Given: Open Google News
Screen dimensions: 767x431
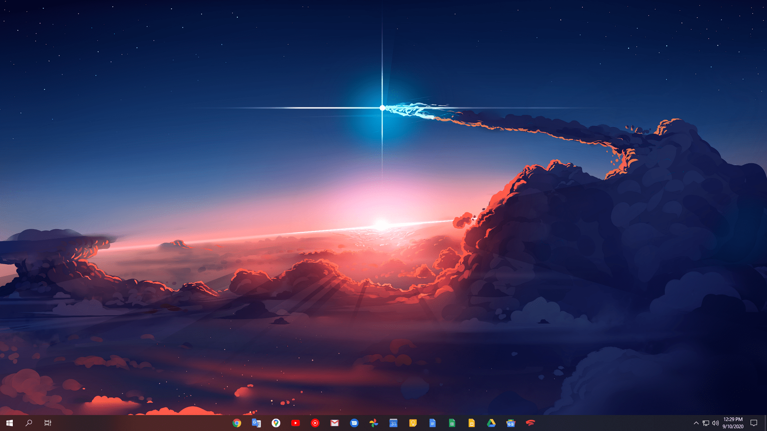Looking at the screenshot, I should 511,423.
